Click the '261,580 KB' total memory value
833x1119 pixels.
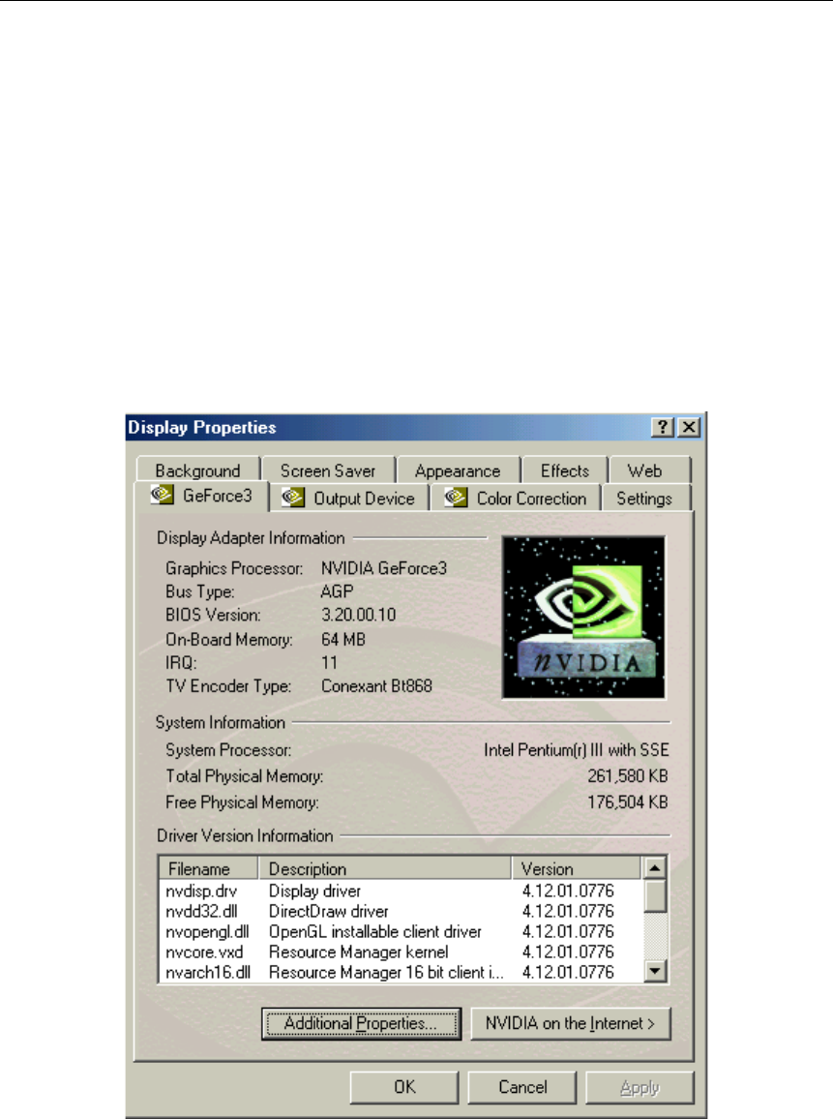[x=628, y=775]
